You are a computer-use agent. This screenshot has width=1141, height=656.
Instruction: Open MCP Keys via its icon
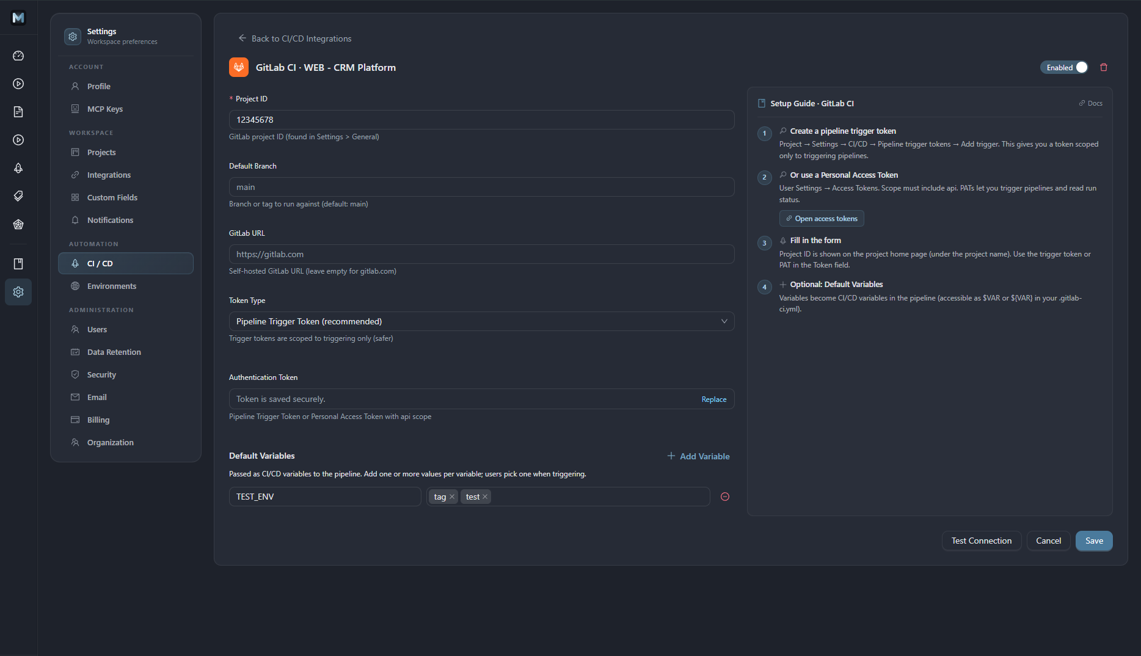(75, 109)
